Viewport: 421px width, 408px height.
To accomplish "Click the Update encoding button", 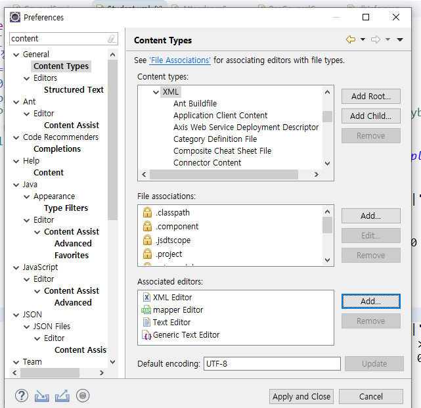I will (374, 364).
